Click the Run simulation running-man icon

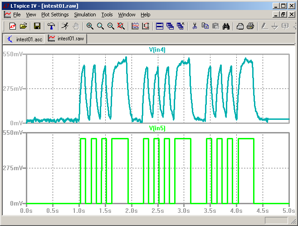click(x=66, y=26)
